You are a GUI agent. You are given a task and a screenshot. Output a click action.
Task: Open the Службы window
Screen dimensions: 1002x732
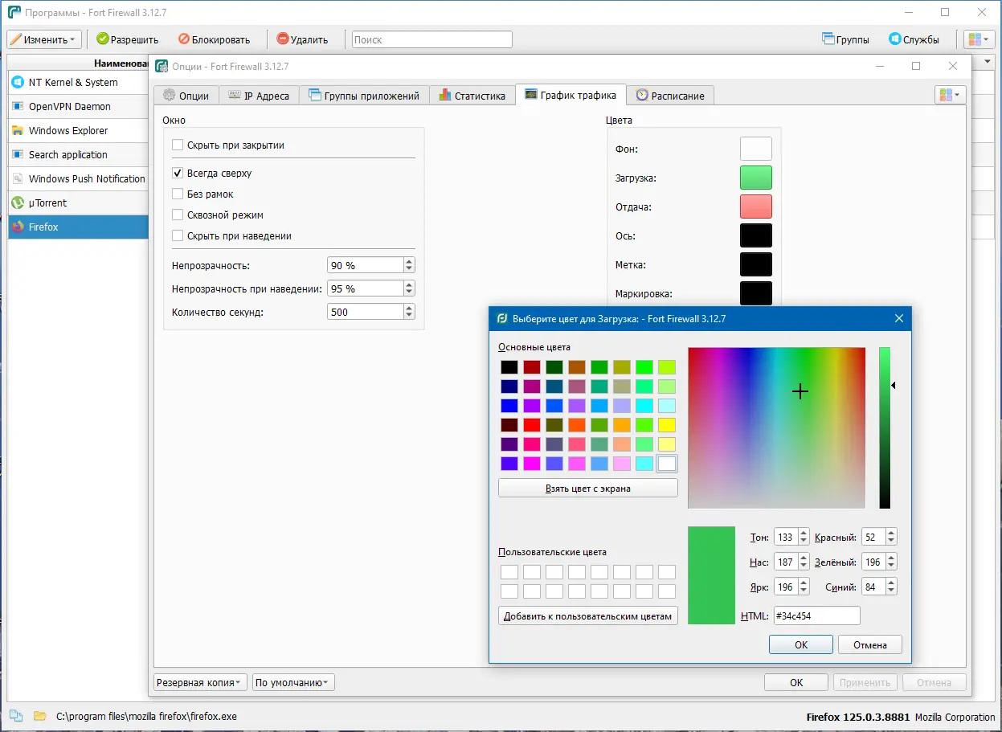click(x=914, y=39)
